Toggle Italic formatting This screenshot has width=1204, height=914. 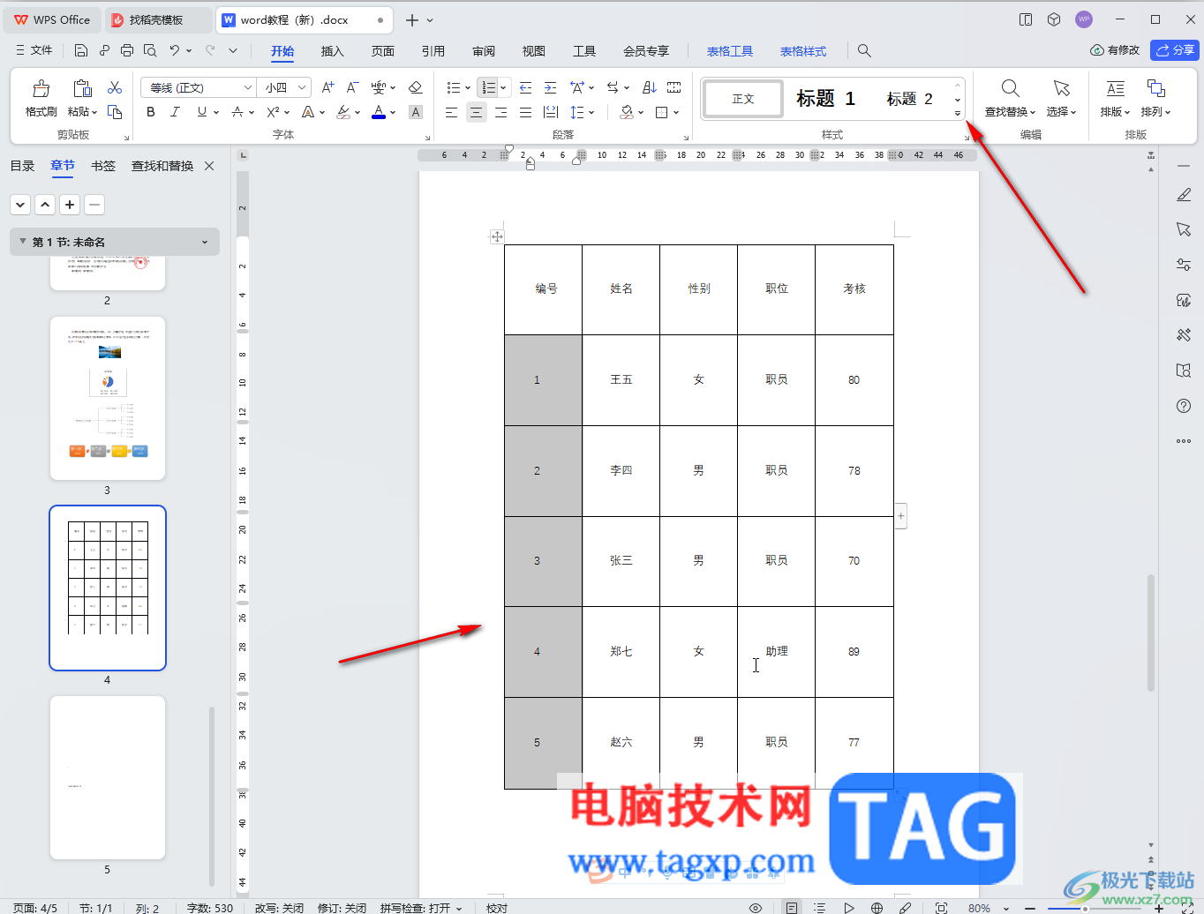tap(175, 112)
